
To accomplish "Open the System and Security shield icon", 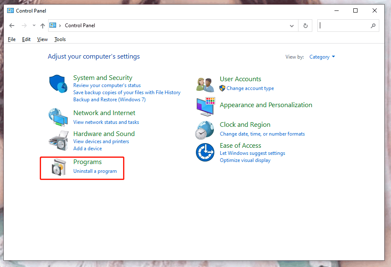I will (x=58, y=84).
